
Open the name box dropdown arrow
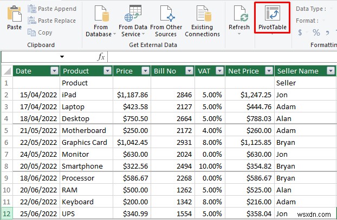point(62,57)
